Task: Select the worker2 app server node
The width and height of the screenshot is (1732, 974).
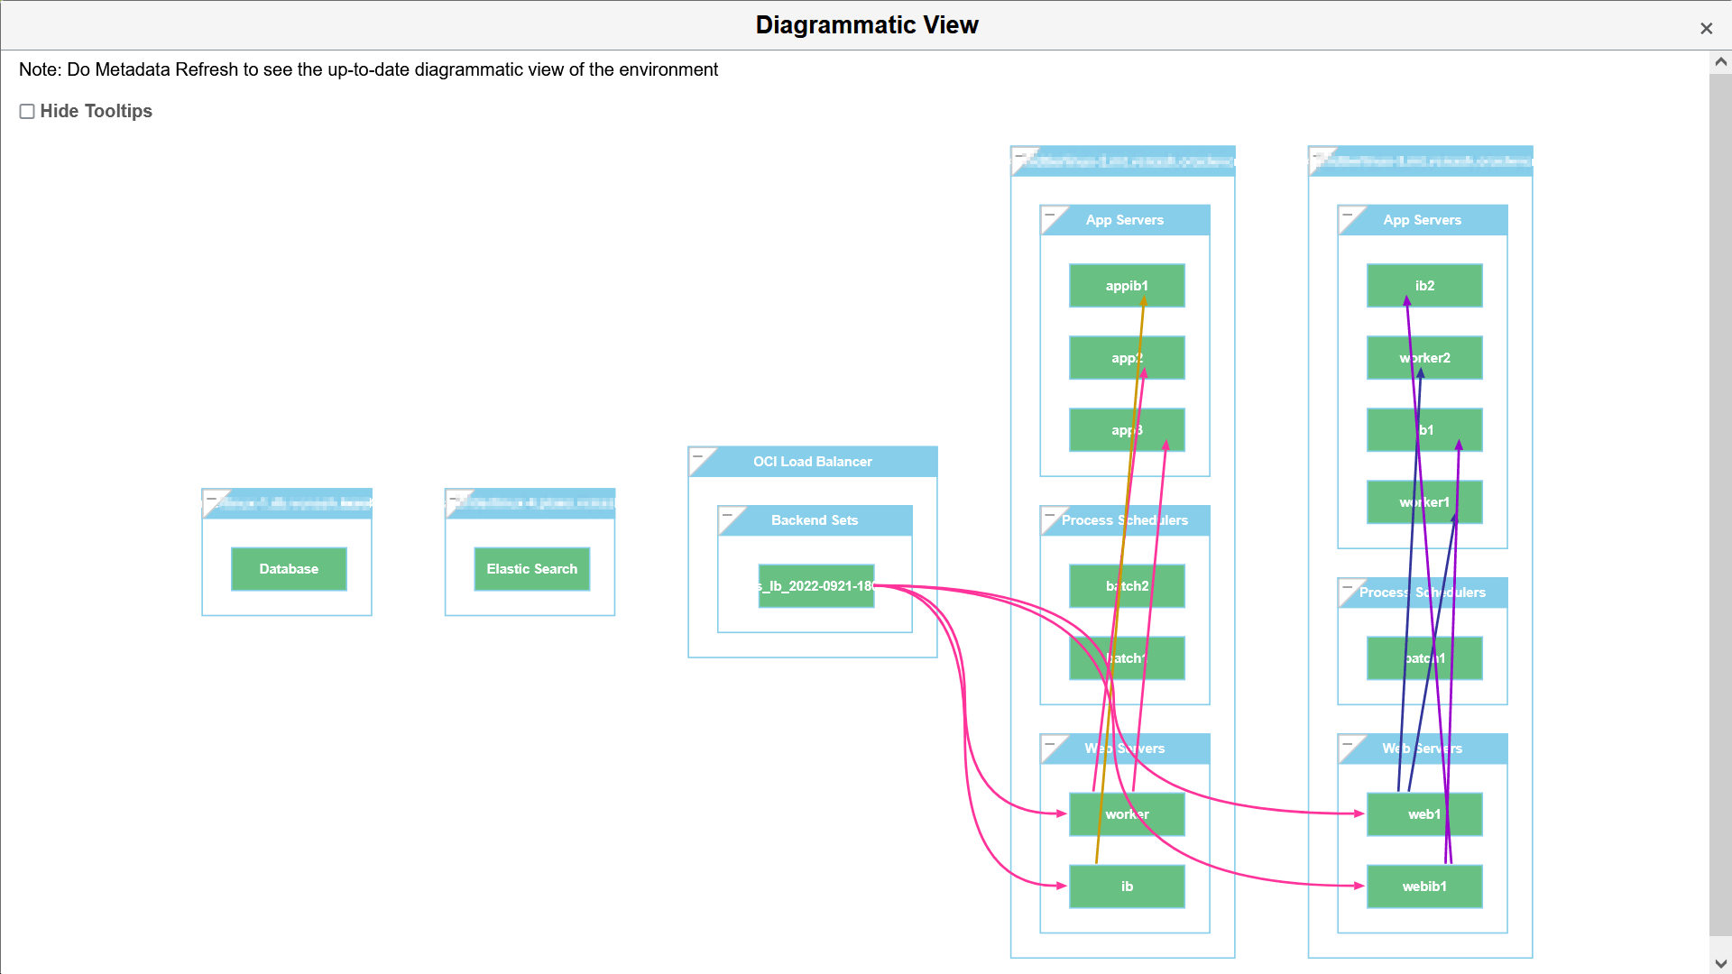Action: pos(1424,358)
